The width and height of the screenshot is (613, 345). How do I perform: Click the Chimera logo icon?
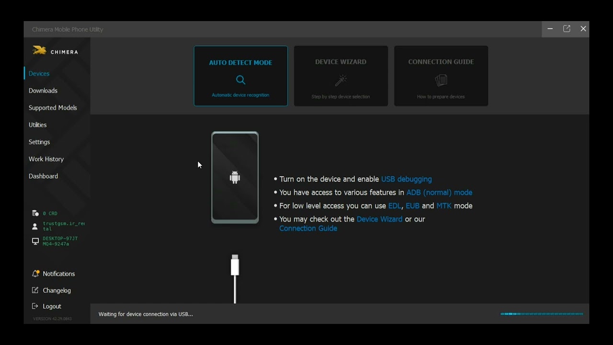click(39, 50)
